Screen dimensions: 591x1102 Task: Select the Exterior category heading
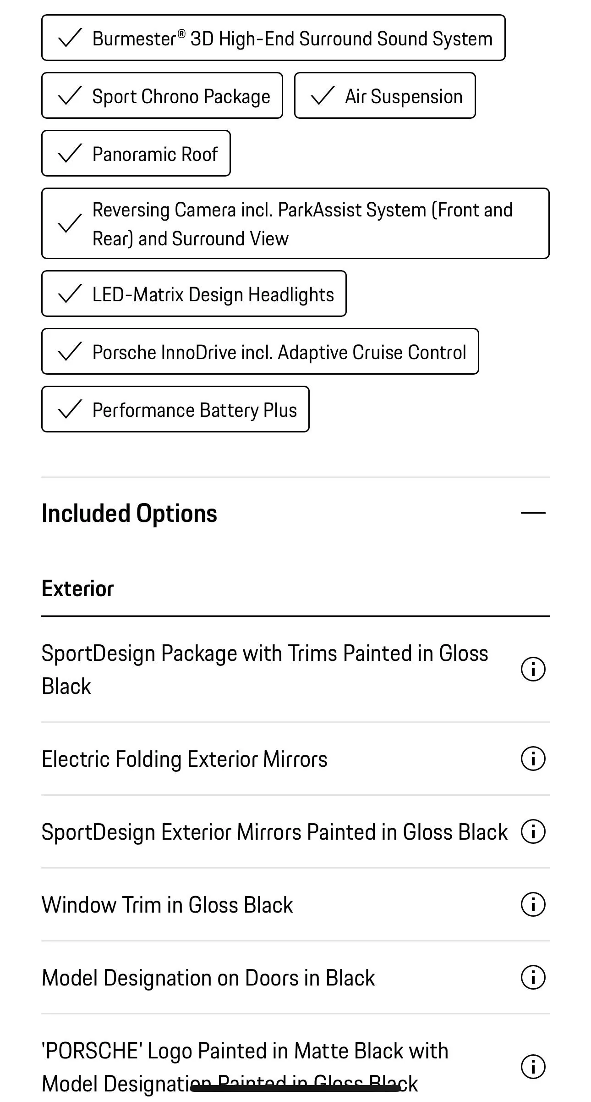click(78, 588)
